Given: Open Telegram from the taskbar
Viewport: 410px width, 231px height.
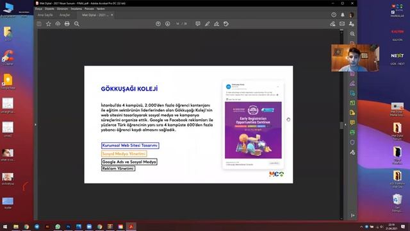Looking at the screenshot, I should click(x=37, y=227).
